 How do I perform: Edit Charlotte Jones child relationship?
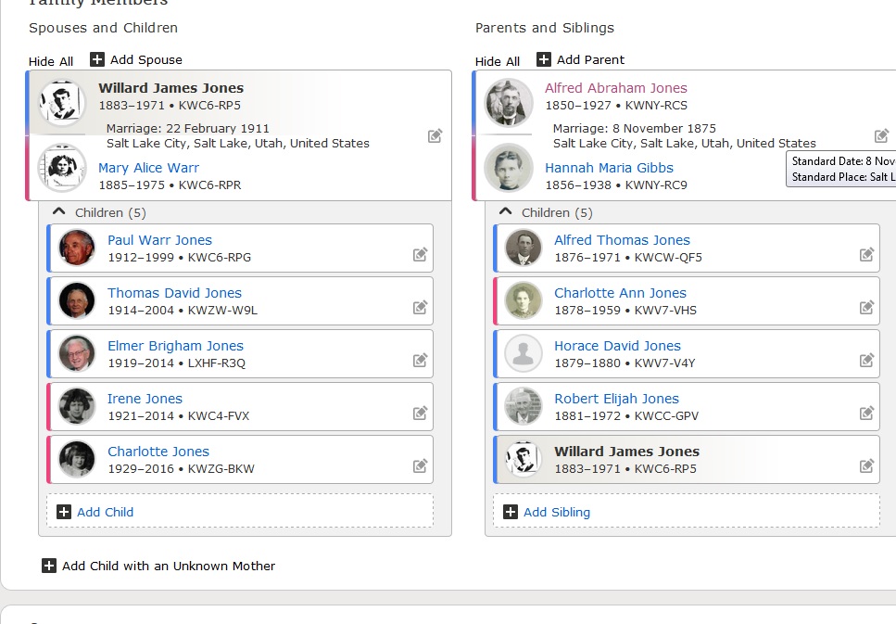pos(420,465)
